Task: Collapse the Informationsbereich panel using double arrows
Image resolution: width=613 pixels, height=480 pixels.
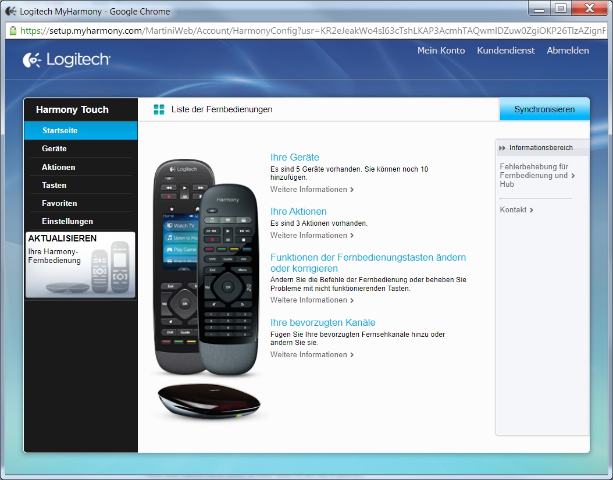Action: tap(502, 148)
